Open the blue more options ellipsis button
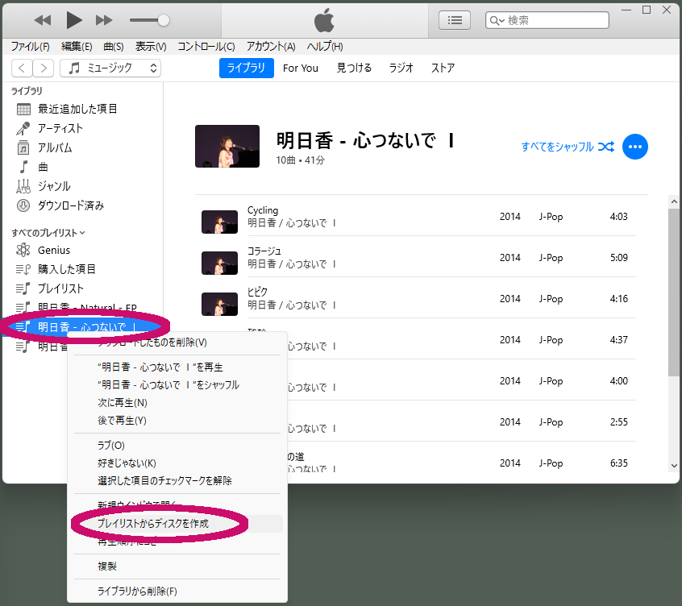682x606 pixels. (x=634, y=147)
